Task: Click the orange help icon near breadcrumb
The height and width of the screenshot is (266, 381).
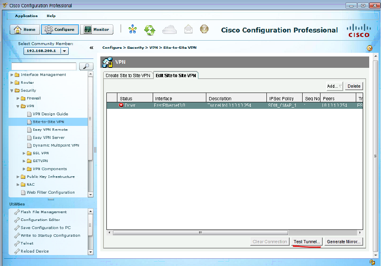Action: click(x=370, y=48)
